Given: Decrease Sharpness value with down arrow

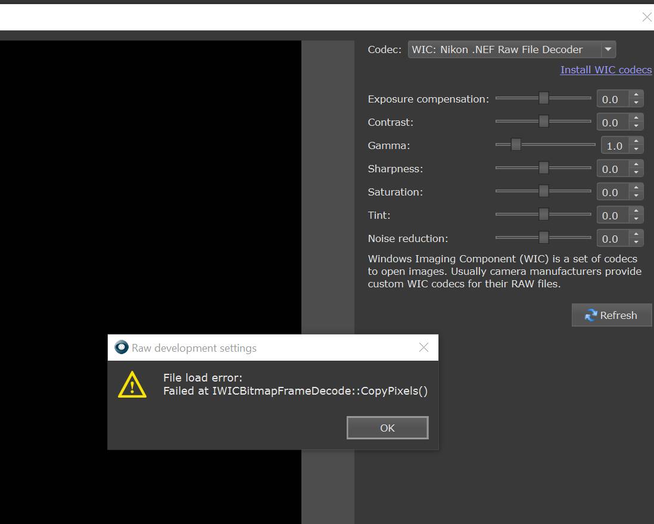Looking at the screenshot, I should 636,172.
